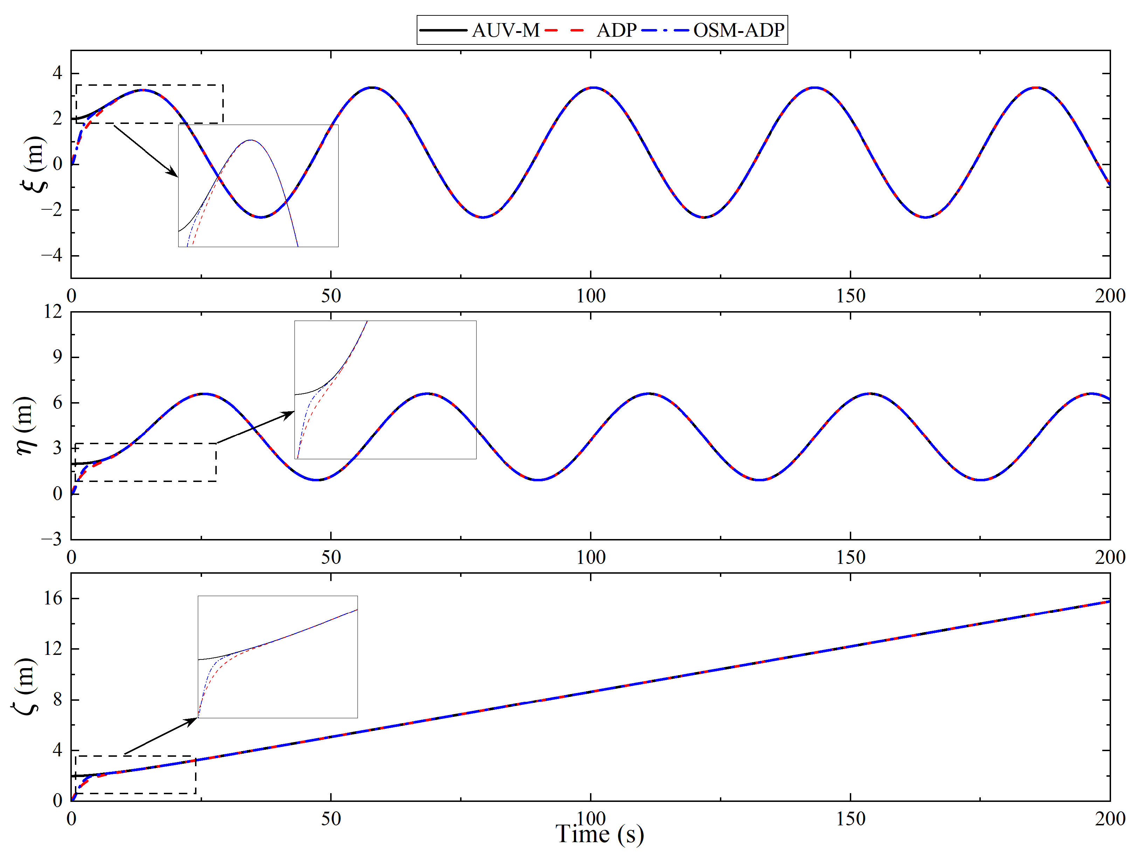Viewport: 1131px width, 853px height.
Task: Click the y-axis tick label 16 in ζ plot
Action: tap(53, 598)
